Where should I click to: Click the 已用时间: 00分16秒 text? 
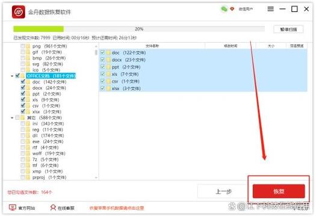coord(71,38)
